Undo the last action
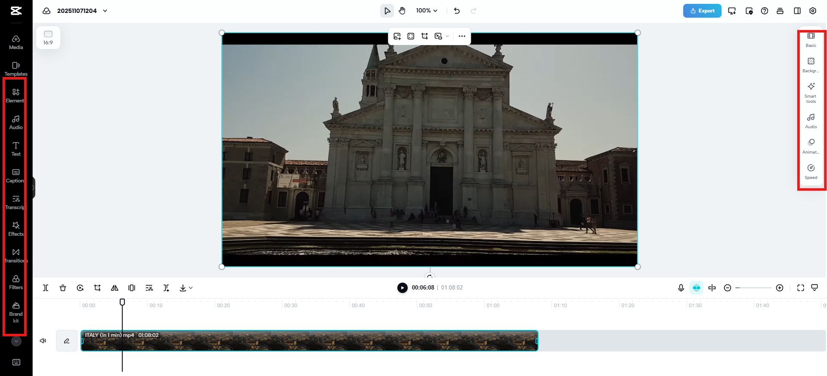This screenshot has width=827, height=376. (x=457, y=11)
